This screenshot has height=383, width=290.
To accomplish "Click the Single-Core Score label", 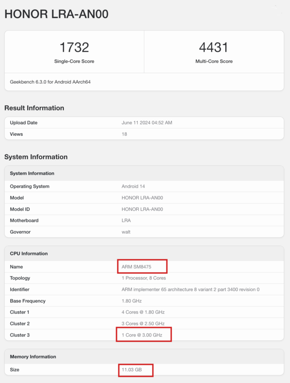I will click(74, 61).
